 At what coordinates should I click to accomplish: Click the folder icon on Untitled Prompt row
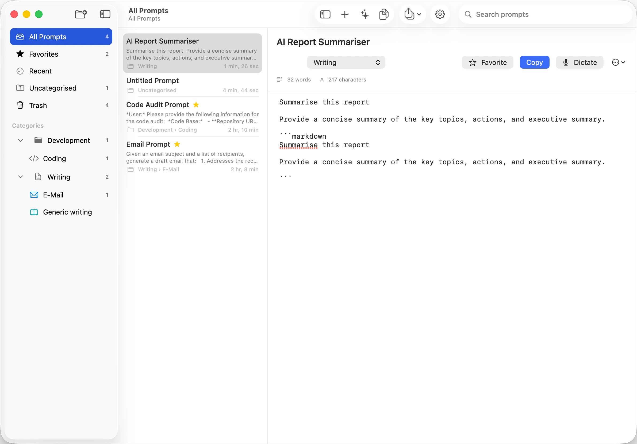131,90
